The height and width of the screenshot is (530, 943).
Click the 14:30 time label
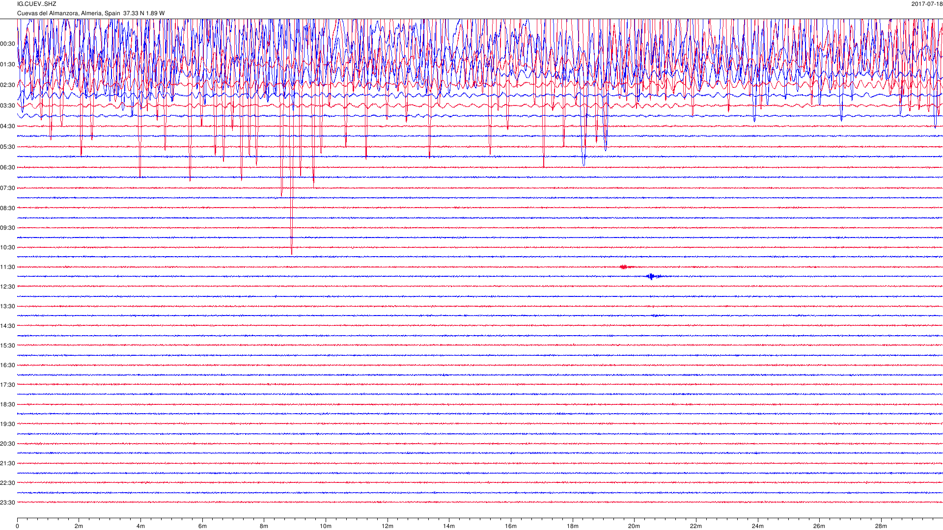pos(7,326)
